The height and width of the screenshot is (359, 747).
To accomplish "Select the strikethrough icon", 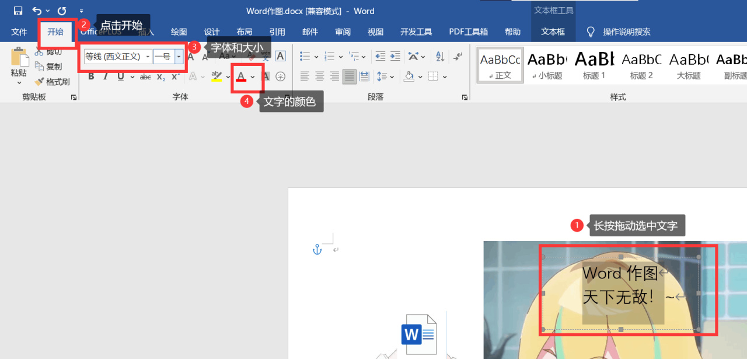I will 145,76.
